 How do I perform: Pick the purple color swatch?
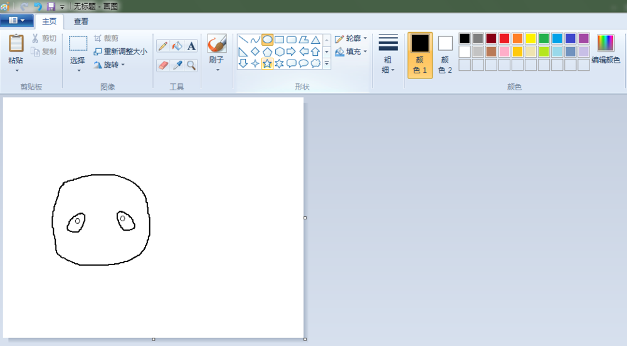click(583, 38)
